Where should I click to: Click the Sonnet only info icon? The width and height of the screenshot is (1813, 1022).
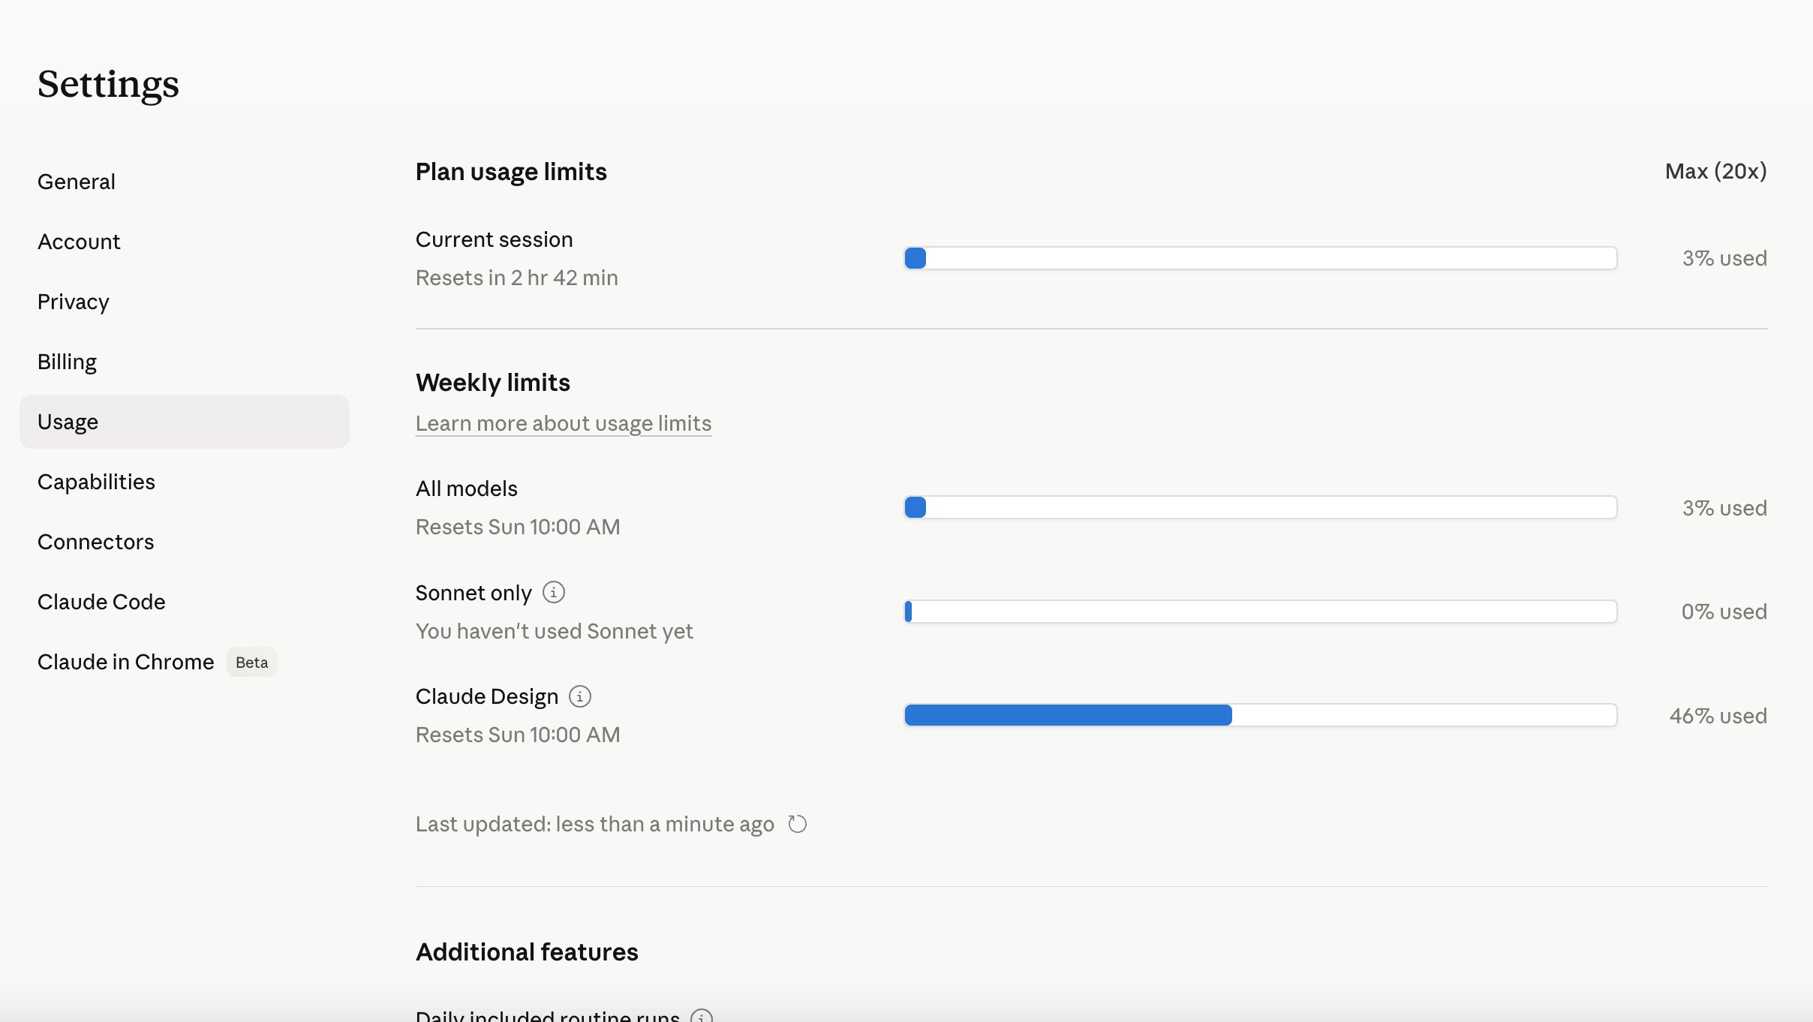click(554, 592)
